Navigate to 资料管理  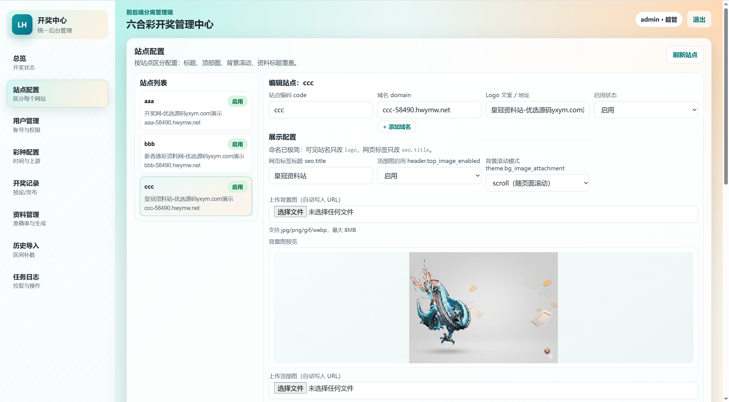pos(57,219)
